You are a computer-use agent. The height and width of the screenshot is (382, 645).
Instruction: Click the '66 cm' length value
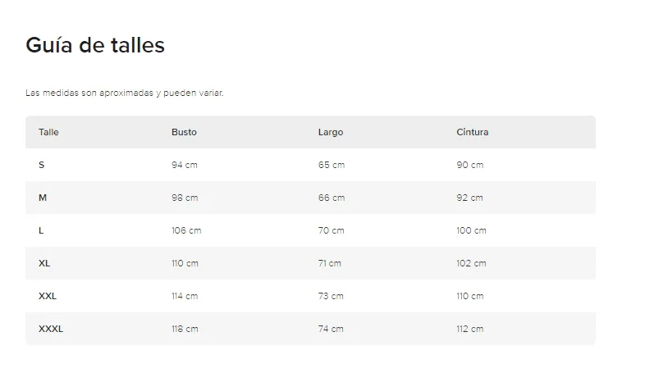pyautogui.click(x=332, y=198)
